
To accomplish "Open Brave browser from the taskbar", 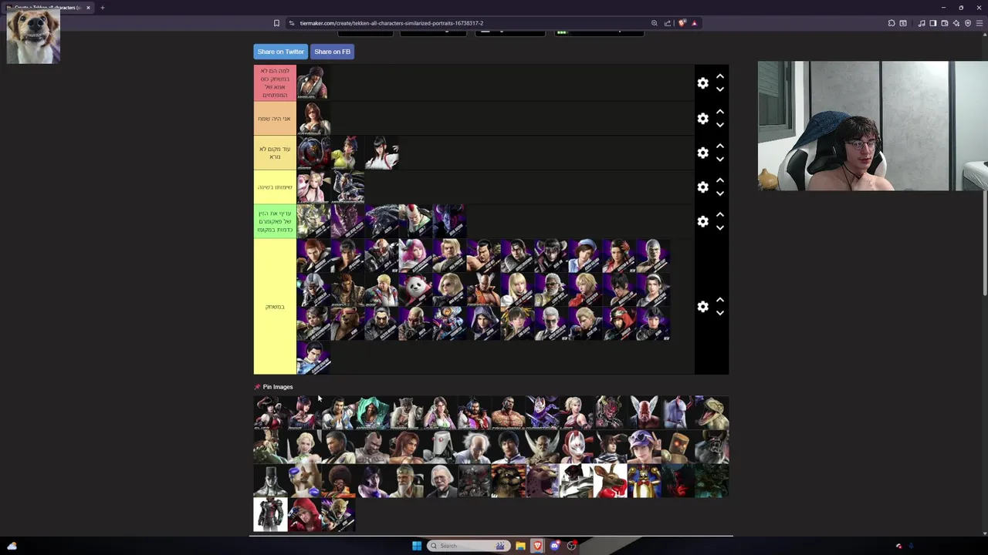I will pos(537,546).
